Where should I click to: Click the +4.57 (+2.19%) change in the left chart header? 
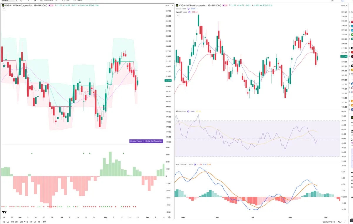pos(92,5)
